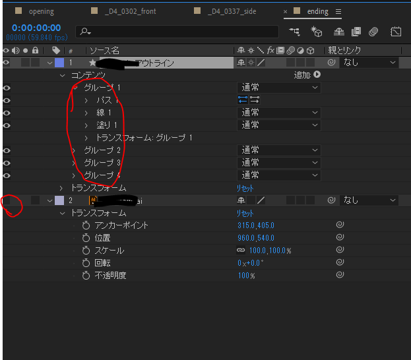Click inside the layer search field

pyautogui.click(x=177, y=32)
